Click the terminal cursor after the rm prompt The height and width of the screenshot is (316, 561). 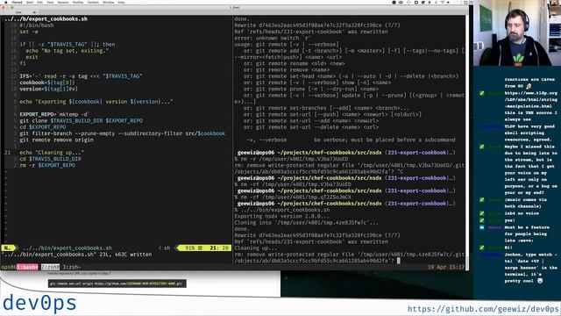click(x=398, y=261)
